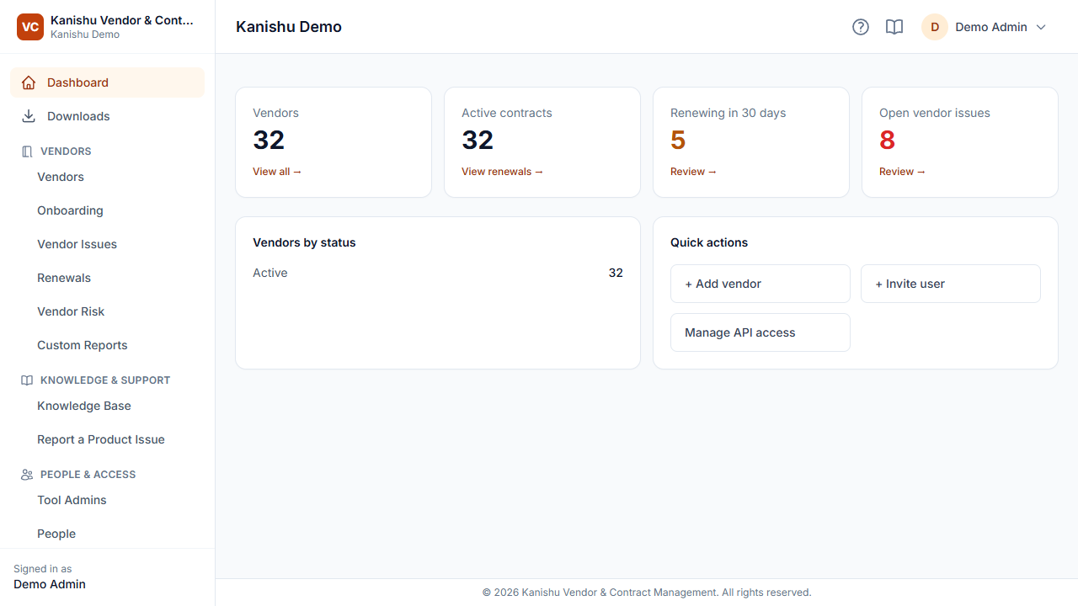Click Review under Renewing in 30 days

click(693, 172)
